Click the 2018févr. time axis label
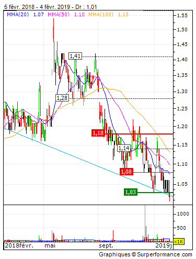196x259 pixels. coord(19,245)
